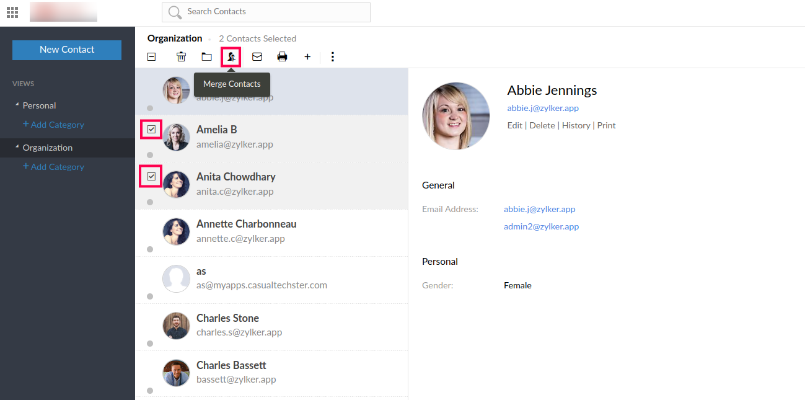Add Category under Organization view
The image size is (805, 400).
pos(53,167)
